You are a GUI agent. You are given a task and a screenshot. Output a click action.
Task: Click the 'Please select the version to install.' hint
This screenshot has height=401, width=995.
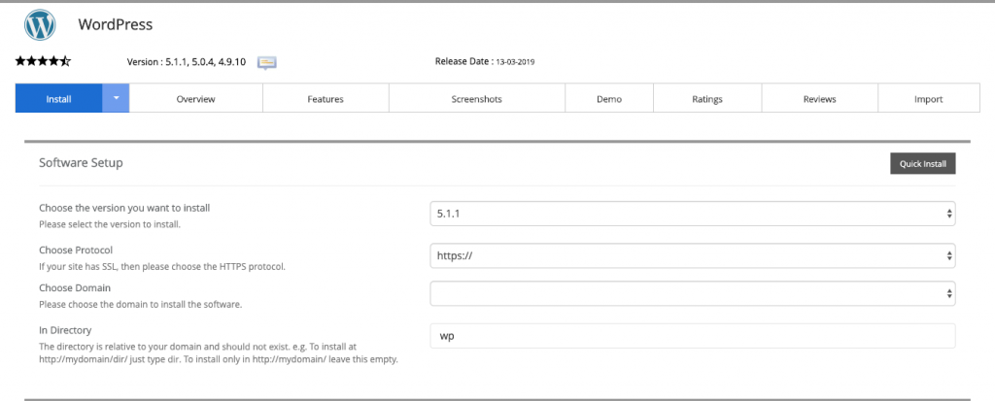point(110,224)
